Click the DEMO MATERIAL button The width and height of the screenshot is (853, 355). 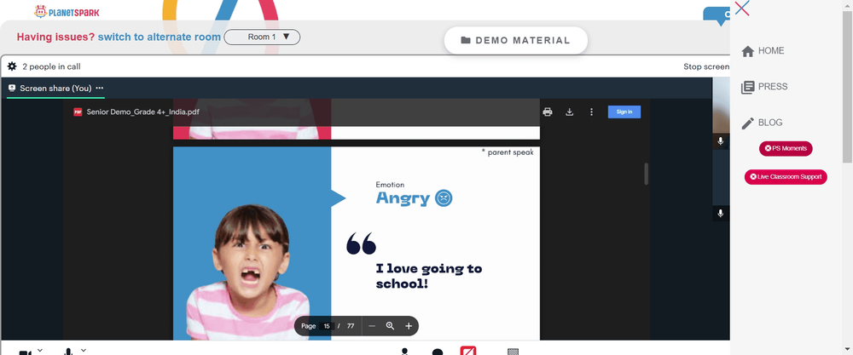(x=516, y=40)
